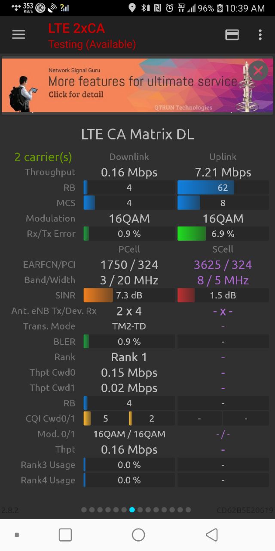Open the three-dot overflow menu
Image resolution: width=275 pixels, height=551 pixels.
click(260, 35)
